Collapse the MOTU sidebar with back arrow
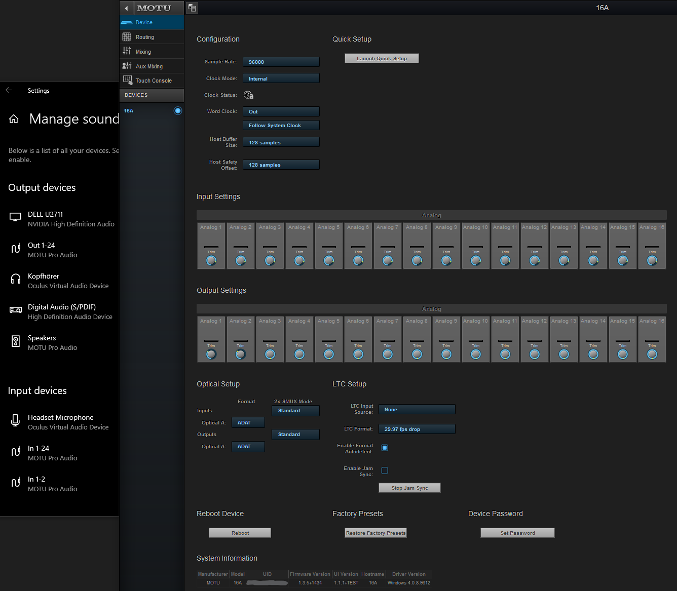 [x=127, y=8]
